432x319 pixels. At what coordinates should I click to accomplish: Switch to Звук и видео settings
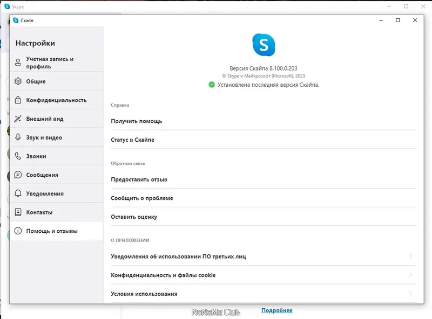[57, 137]
